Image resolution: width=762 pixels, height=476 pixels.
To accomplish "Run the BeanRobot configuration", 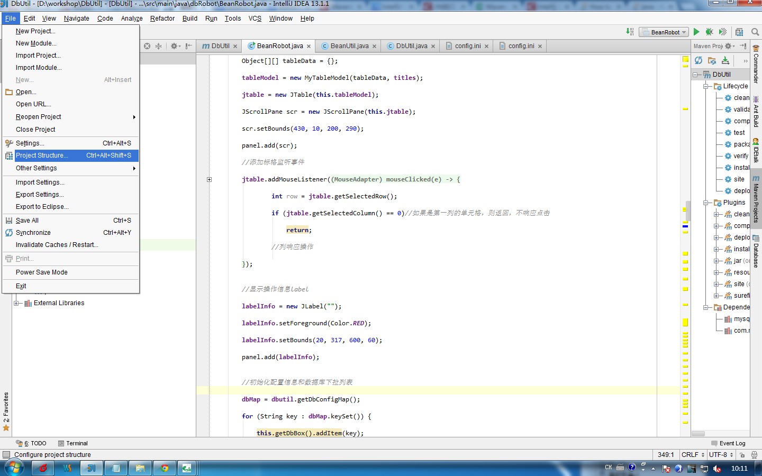I will click(x=696, y=32).
